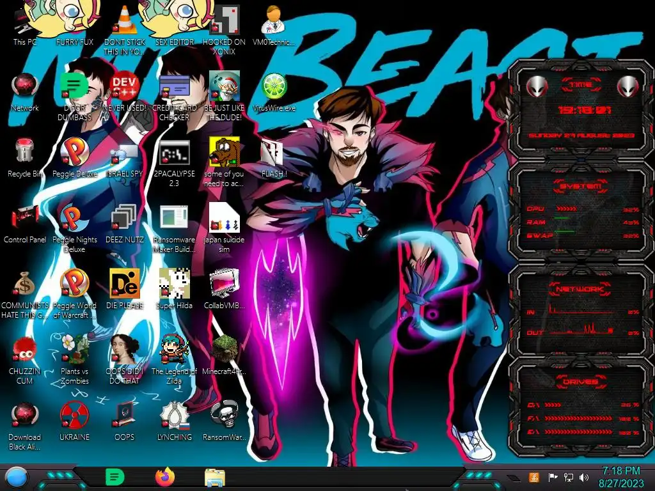The image size is (655, 491).
Task: Open the This PC desktop icon
Action: [25, 25]
